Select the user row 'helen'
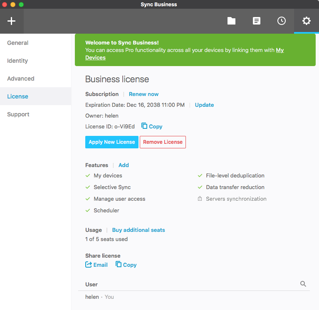 click(194, 297)
